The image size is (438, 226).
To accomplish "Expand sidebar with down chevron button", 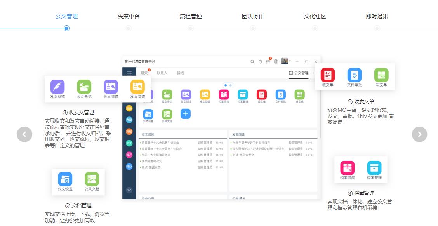I will coord(129,190).
